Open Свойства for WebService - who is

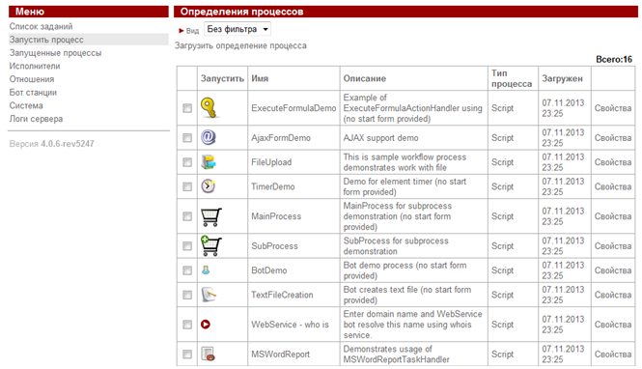click(613, 325)
